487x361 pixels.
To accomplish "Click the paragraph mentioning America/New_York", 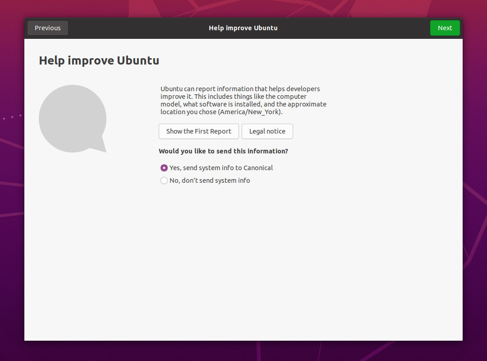I will [243, 101].
